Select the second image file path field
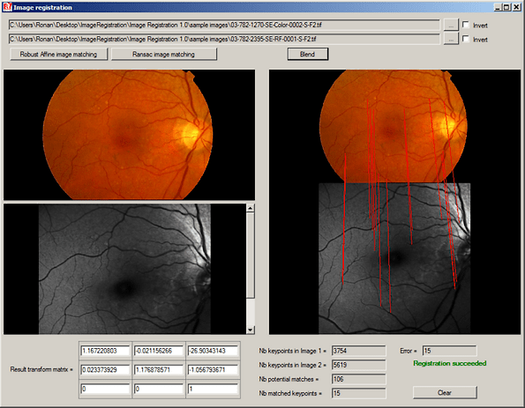Image resolution: width=525 pixels, height=408 pixels. [x=224, y=39]
